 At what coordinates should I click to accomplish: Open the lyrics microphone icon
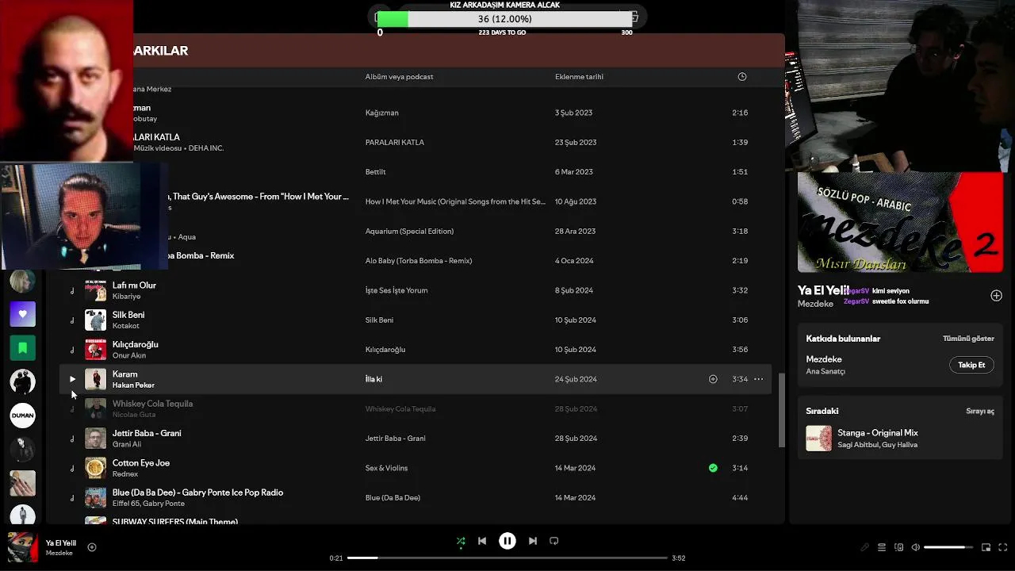click(x=865, y=547)
